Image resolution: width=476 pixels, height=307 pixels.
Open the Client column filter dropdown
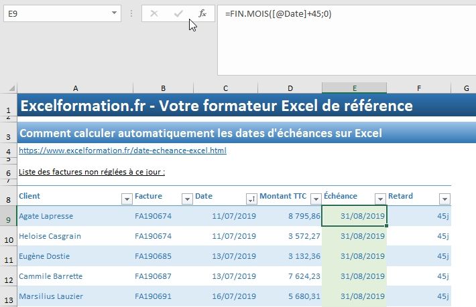point(126,199)
